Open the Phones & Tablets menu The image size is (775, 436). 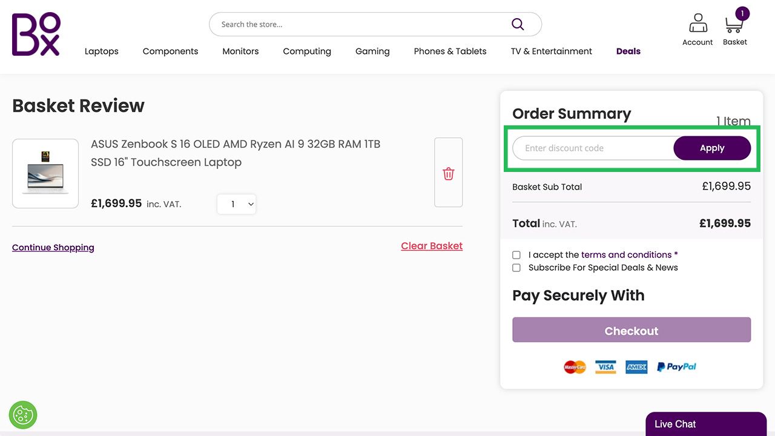[x=450, y=51]
